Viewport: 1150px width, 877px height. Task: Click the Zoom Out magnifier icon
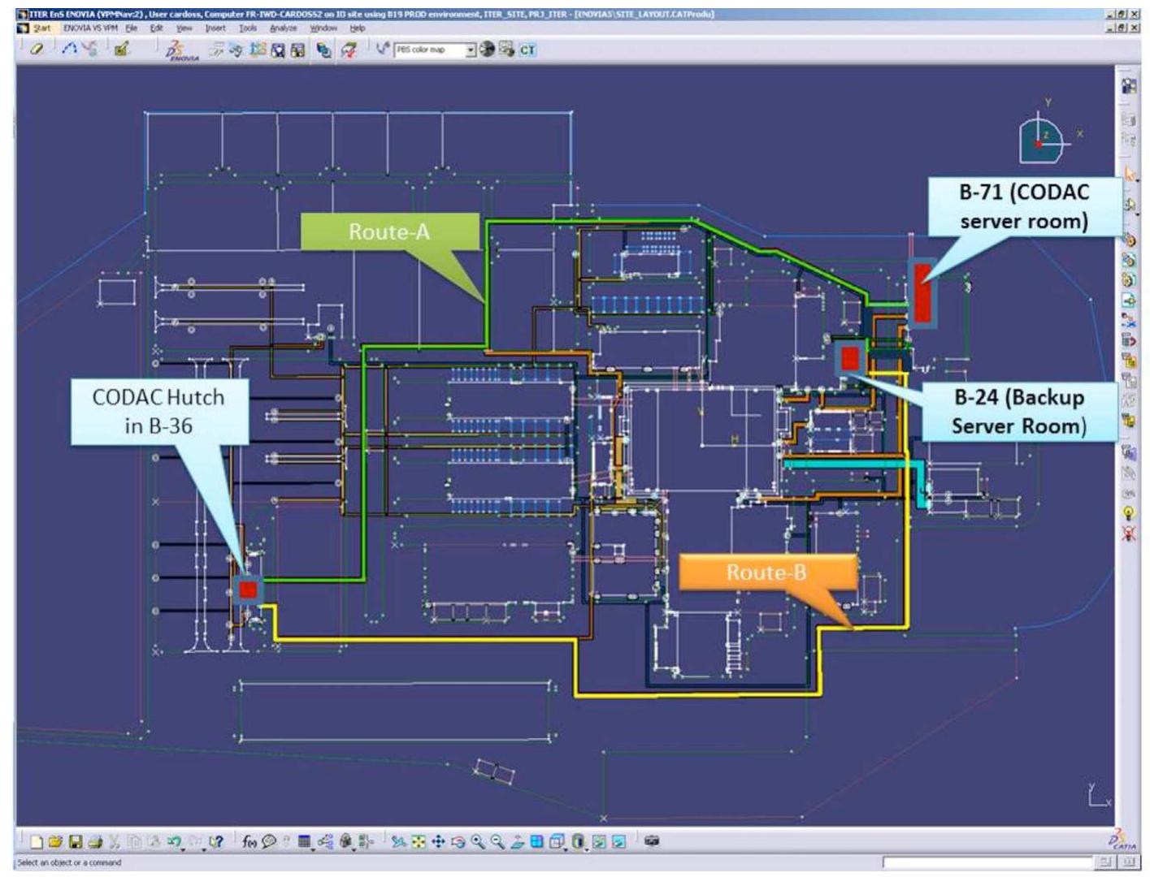[497, 842]
